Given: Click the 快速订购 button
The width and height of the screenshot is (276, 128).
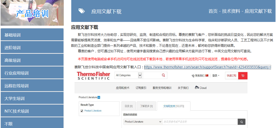Looking at the screenshot, I should pos(232,76).
